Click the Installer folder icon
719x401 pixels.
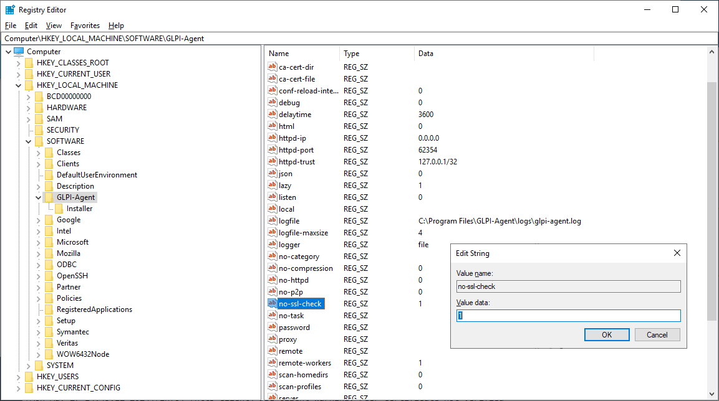pyautogui.click(x=59, y=209)
